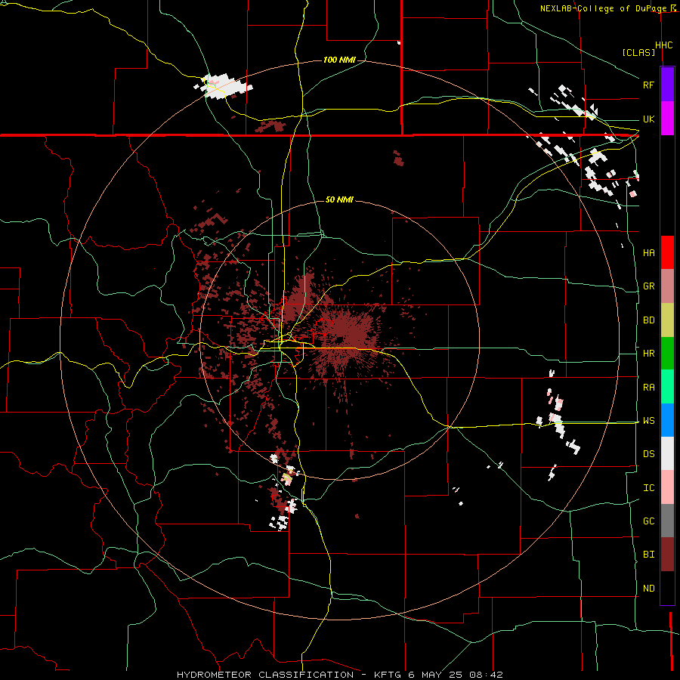Click the DS legend label
This screenshot has width=680, height=680.
[x=648, y=454]
